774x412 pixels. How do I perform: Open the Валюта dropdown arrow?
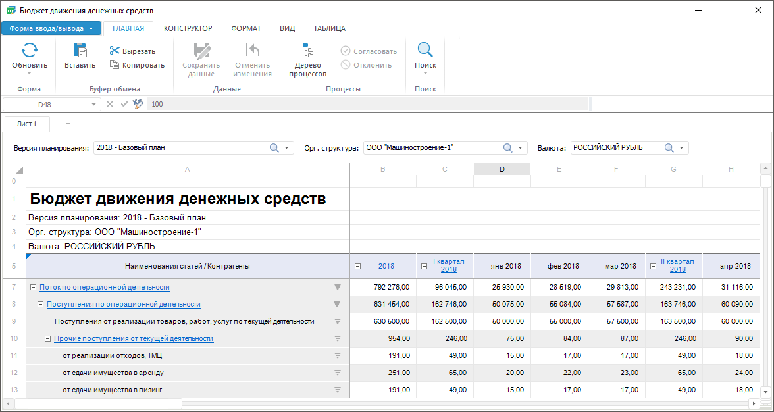(x=681, y=148)
